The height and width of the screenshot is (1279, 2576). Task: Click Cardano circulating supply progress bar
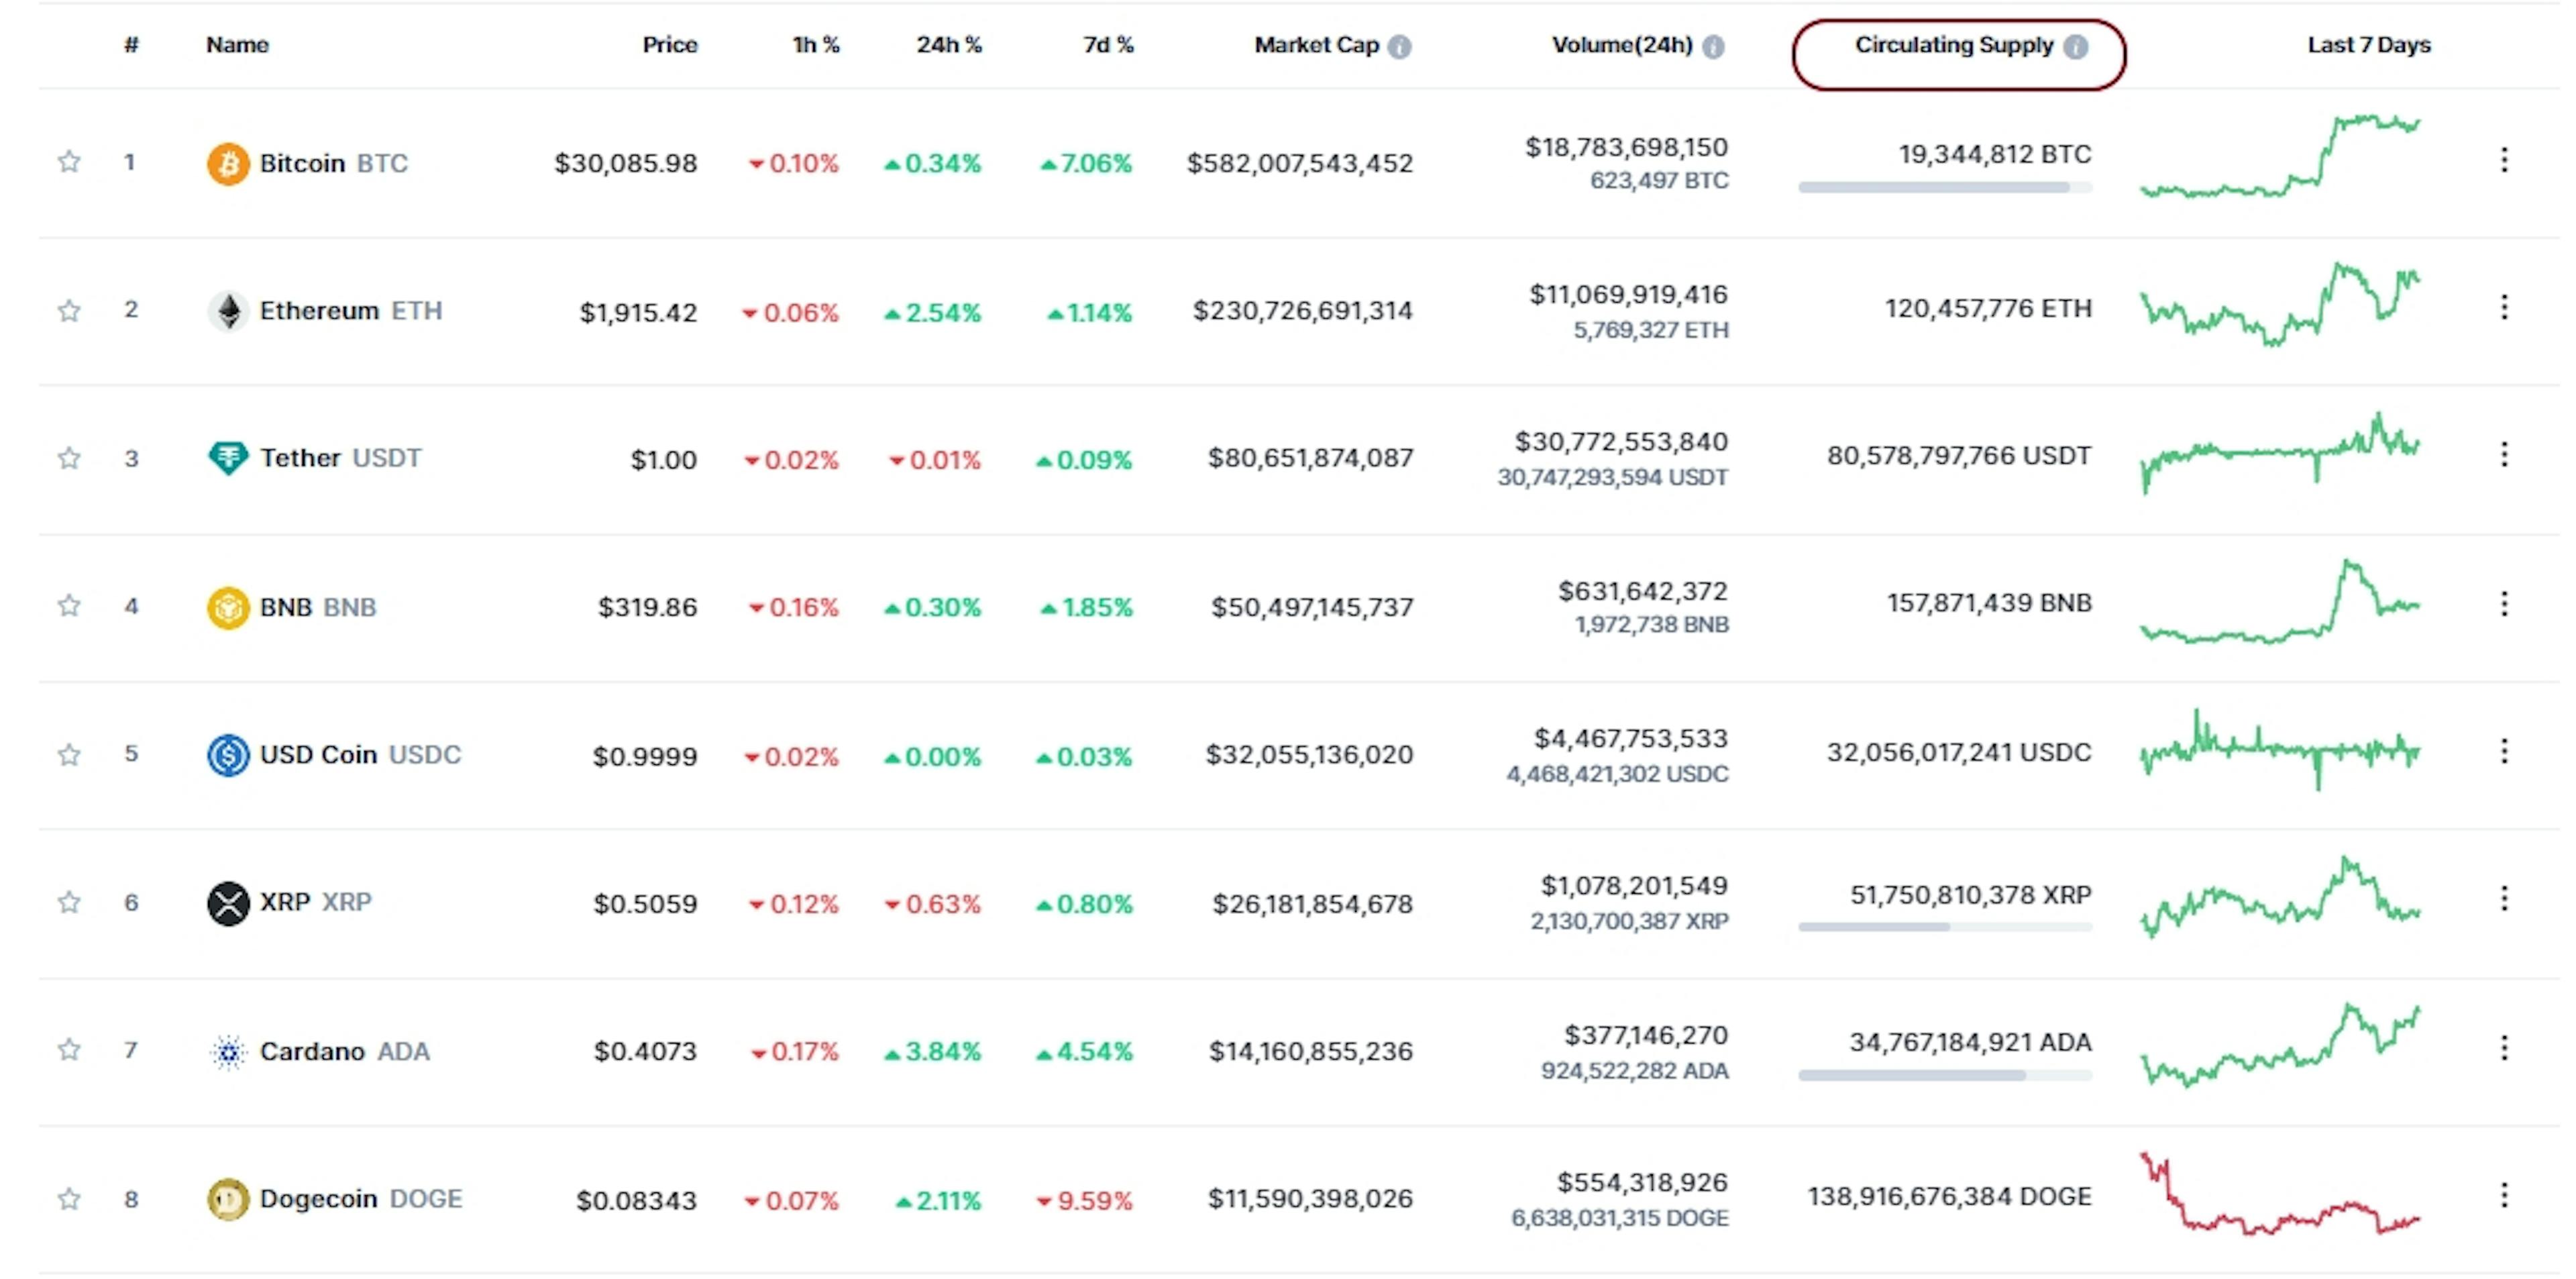tap(1945, 1075)
